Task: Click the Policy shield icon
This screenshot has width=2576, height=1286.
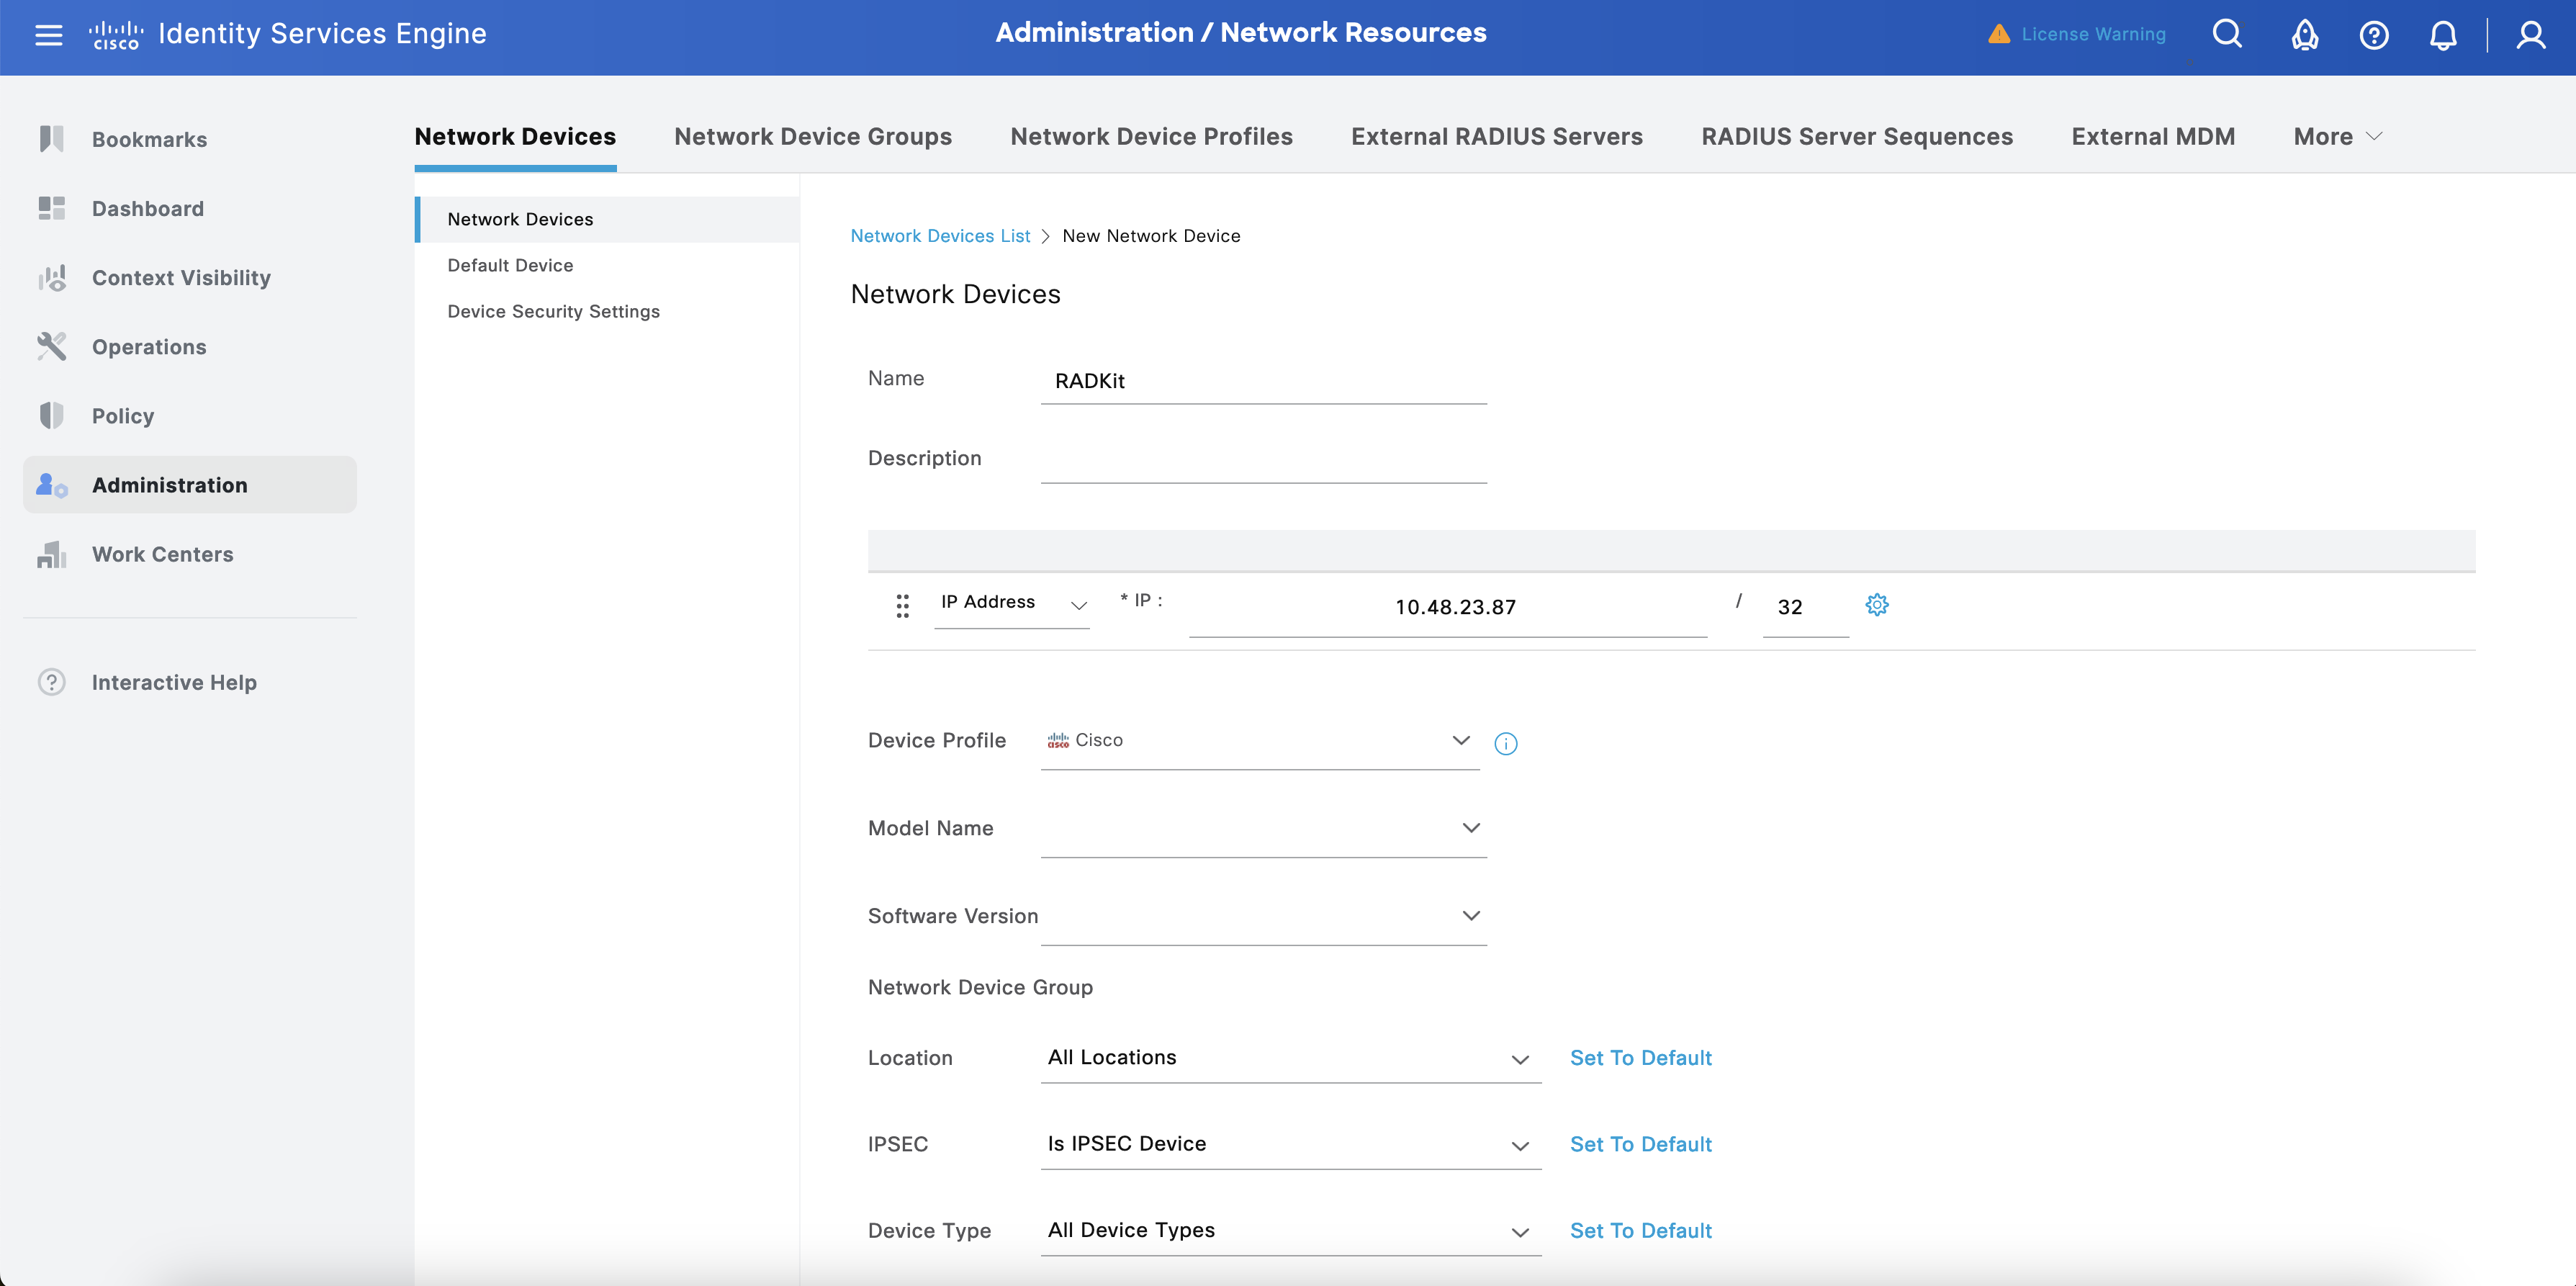Action: 51,415
